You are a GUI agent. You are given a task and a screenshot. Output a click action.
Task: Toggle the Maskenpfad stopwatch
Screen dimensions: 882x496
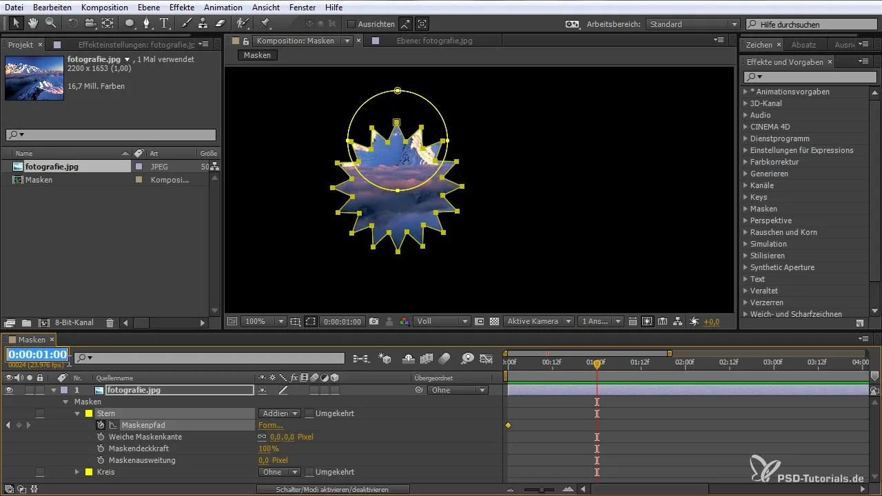pos(101,425)
